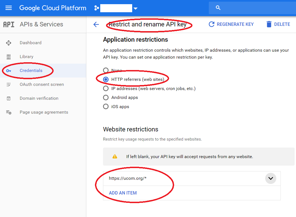
Task: Open OAuth consent screen page
Action: [x=42, y=84]
